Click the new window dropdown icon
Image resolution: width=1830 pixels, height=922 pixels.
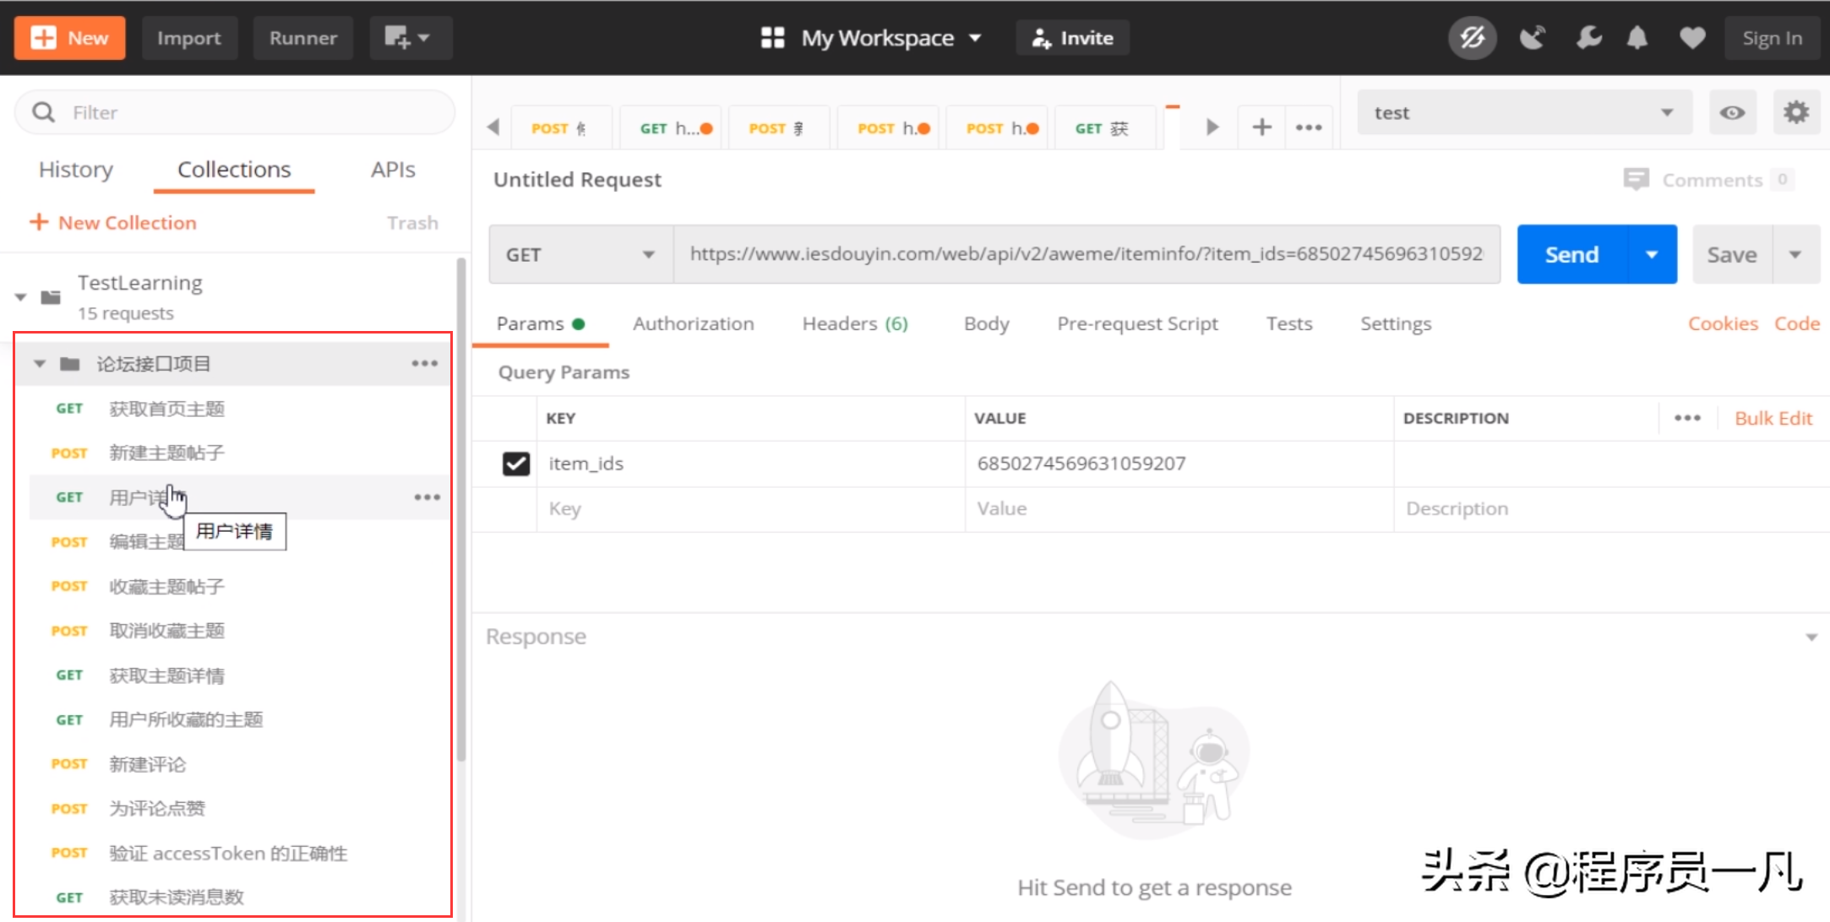coord(410,38)
